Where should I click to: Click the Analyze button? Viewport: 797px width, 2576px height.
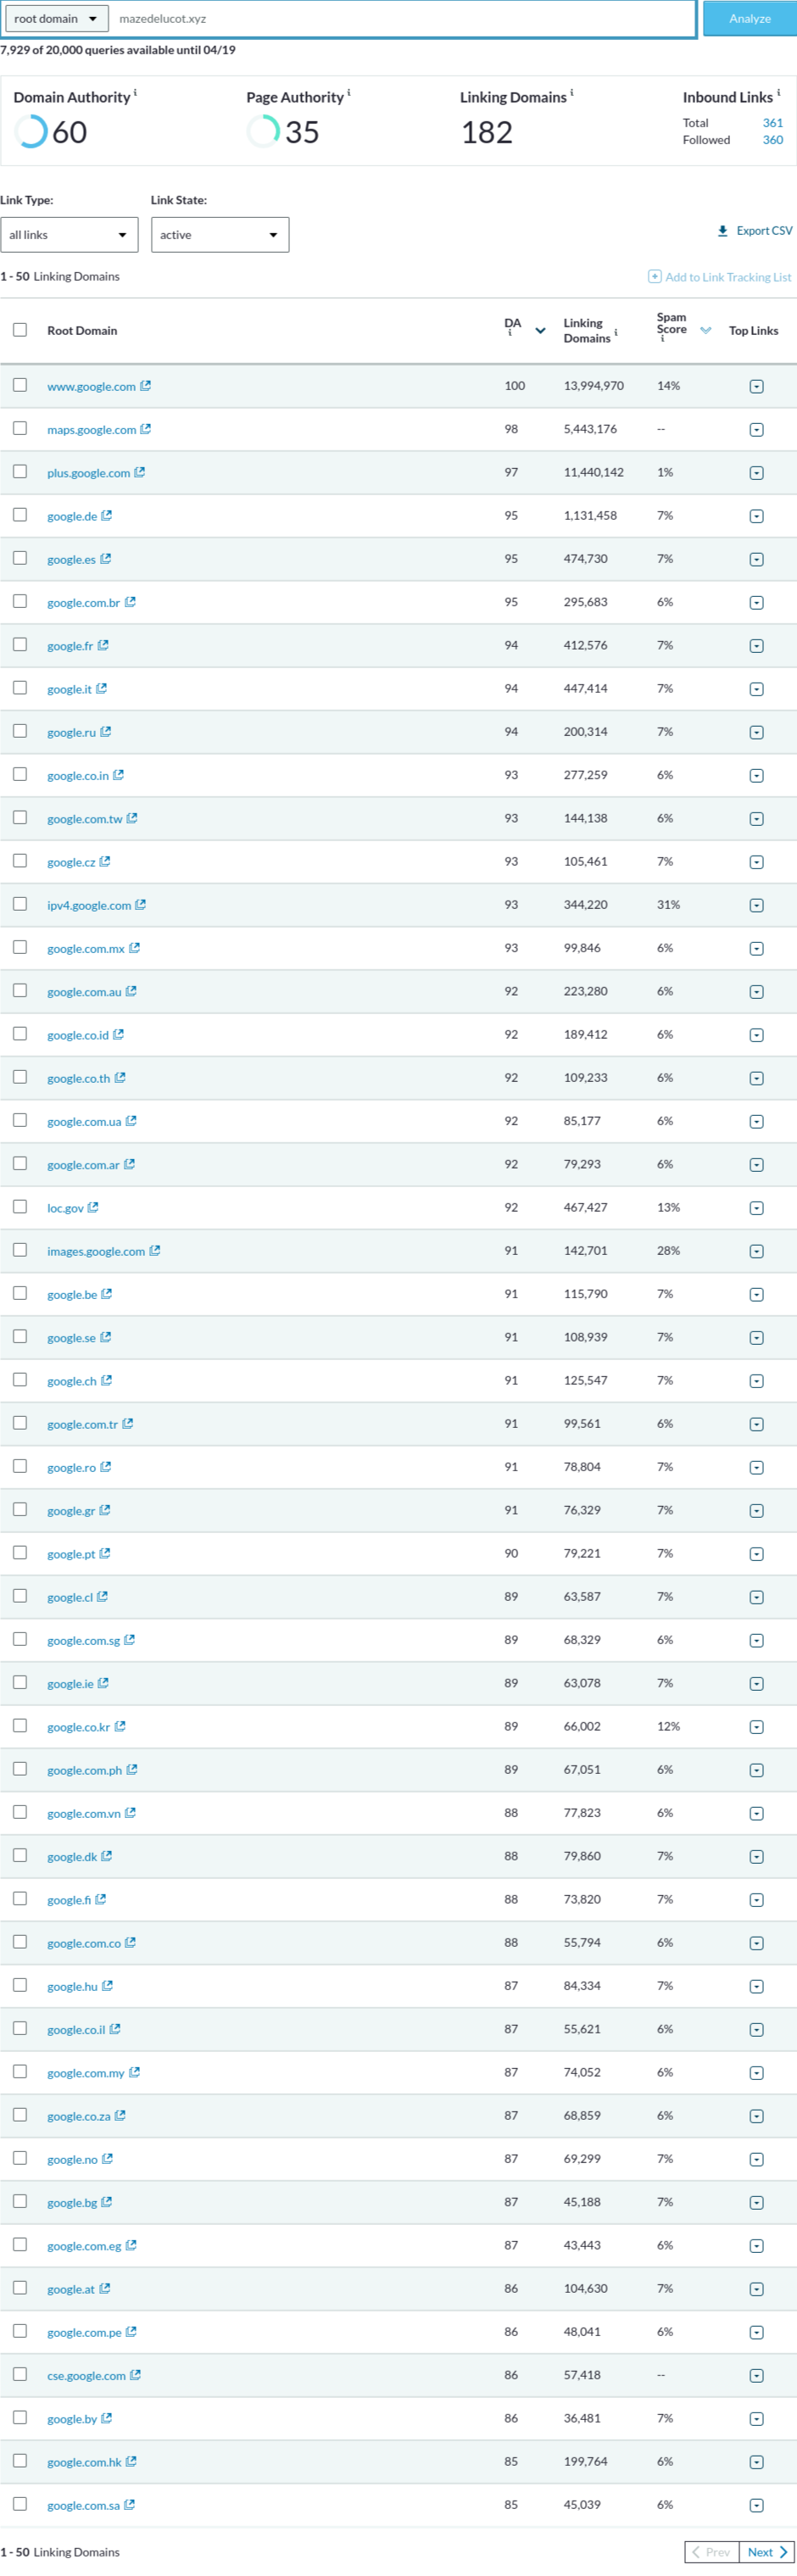click(750, 18)
